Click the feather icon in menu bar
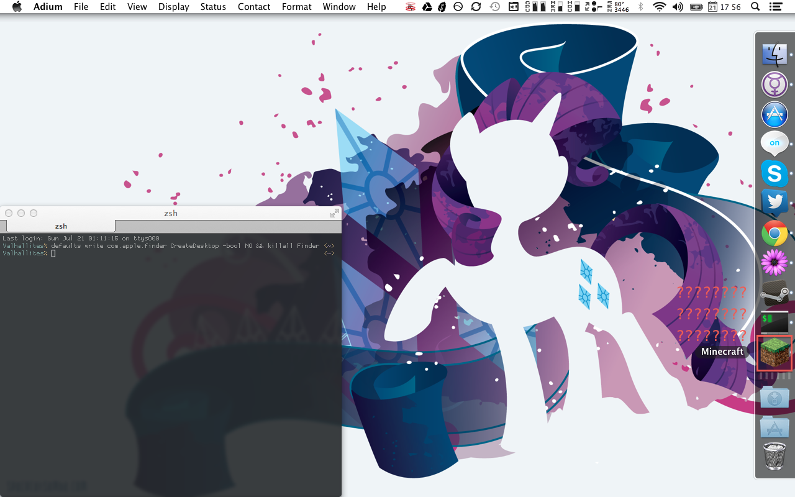The image size is (795, 497). 442,7
